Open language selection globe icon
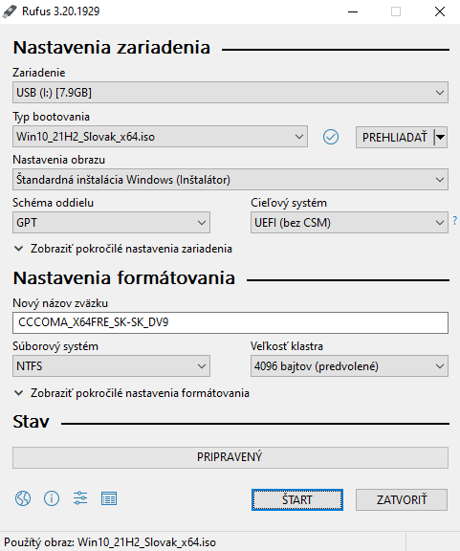 click(23, 498)
